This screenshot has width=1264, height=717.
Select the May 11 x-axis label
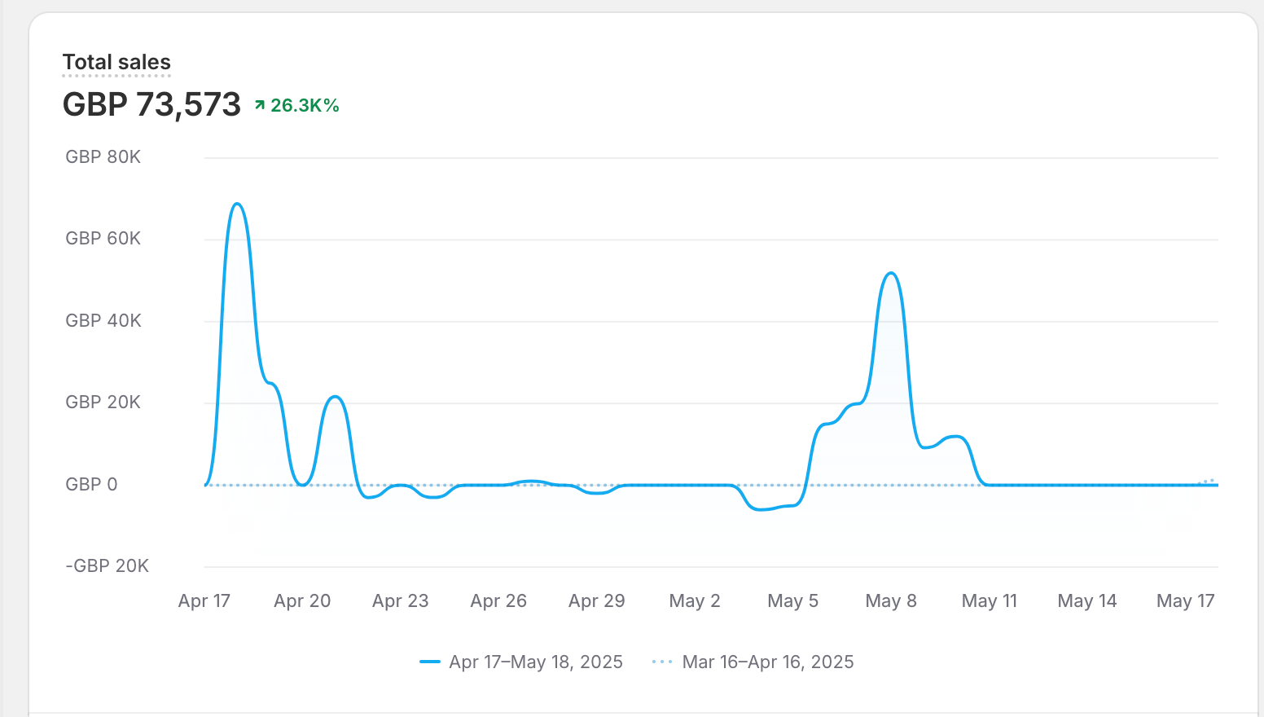coord(990,601)
